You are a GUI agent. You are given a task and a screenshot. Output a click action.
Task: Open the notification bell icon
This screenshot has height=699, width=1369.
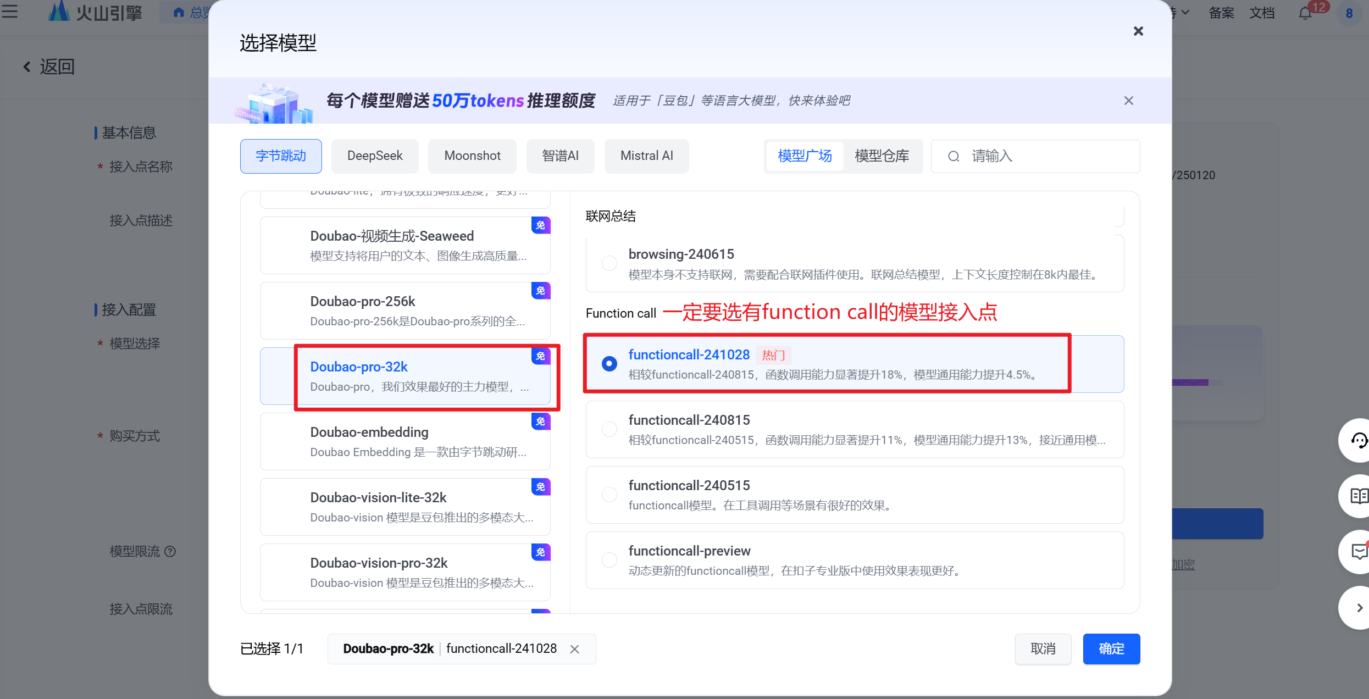[1305, 13]
